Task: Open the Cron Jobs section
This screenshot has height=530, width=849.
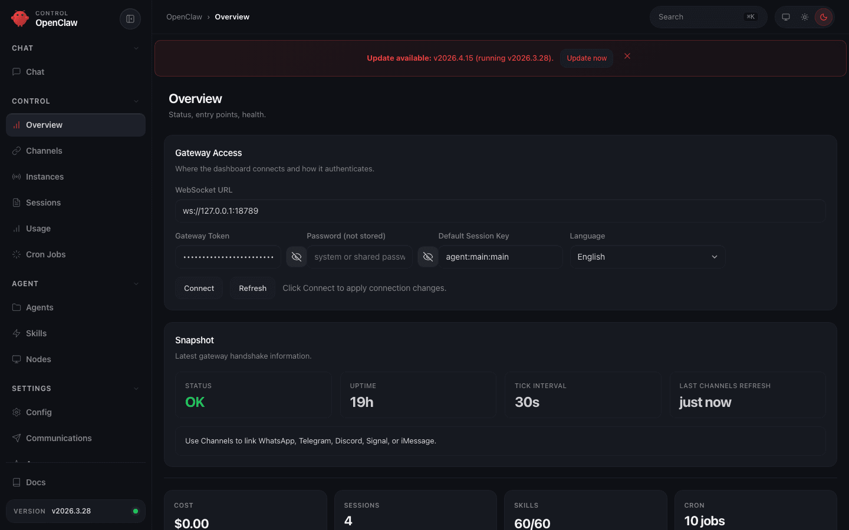Action: coord(45,254)
